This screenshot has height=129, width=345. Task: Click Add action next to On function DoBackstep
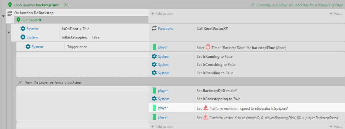162,14
